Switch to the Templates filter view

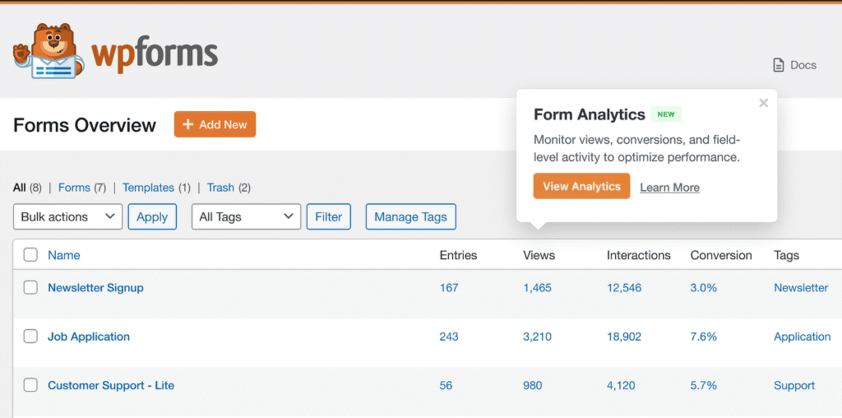pyautogui.click(x=148, y=188)
